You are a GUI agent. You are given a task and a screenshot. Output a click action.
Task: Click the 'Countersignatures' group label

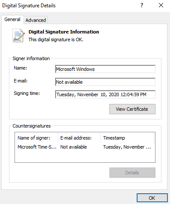coord(32,126)
